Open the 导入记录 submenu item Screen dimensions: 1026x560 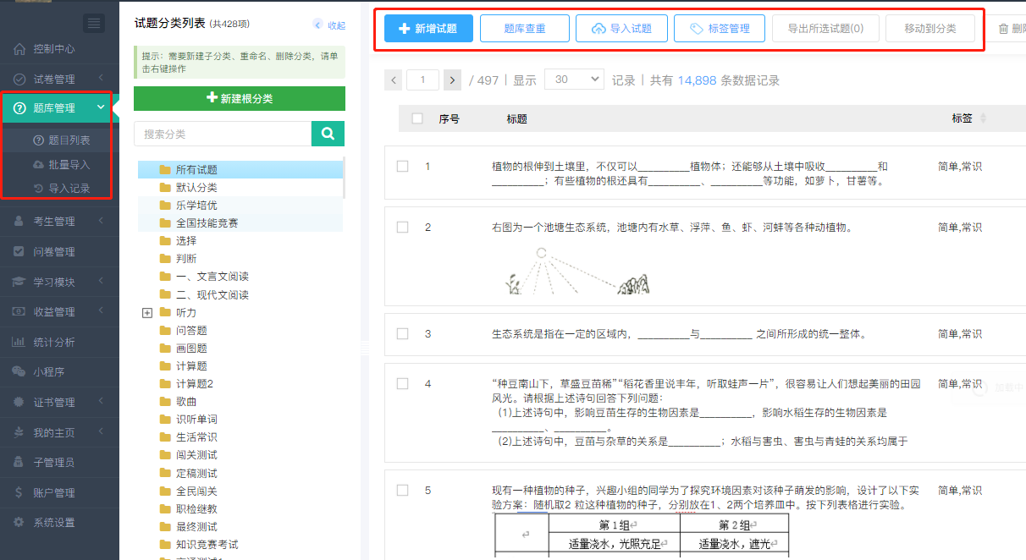click(x=59, y=188)
